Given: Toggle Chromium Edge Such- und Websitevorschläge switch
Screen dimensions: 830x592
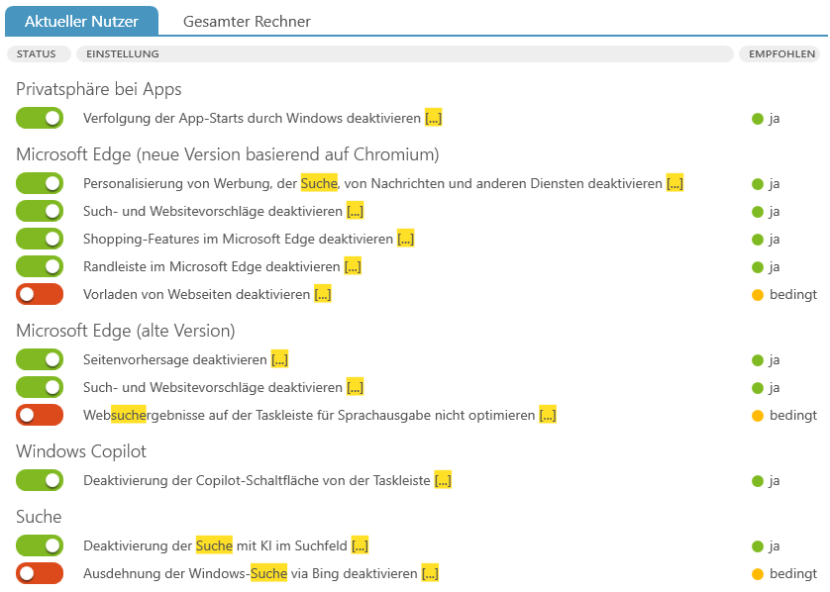Looking at the screenshot, I should click(x=40, y=211).
